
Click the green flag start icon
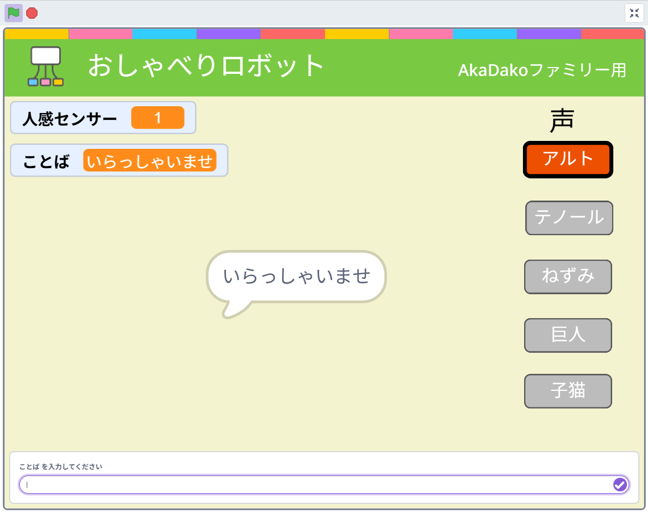coord(14,12)
